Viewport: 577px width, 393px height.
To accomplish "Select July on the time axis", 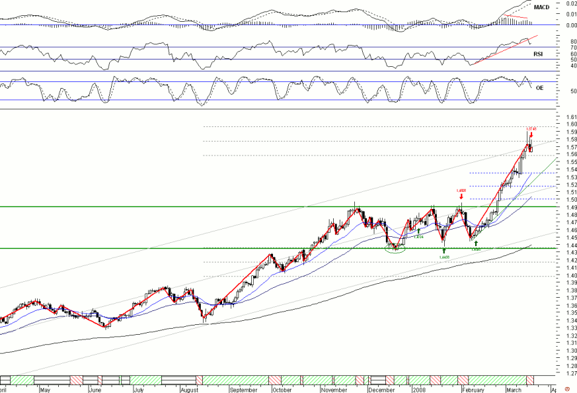I will (138, 390).
